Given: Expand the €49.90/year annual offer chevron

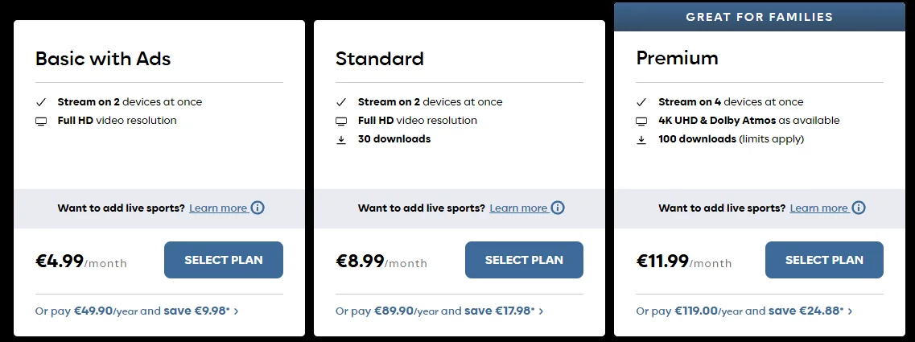Looking at the screenshot, I should (x=236, y=311).
